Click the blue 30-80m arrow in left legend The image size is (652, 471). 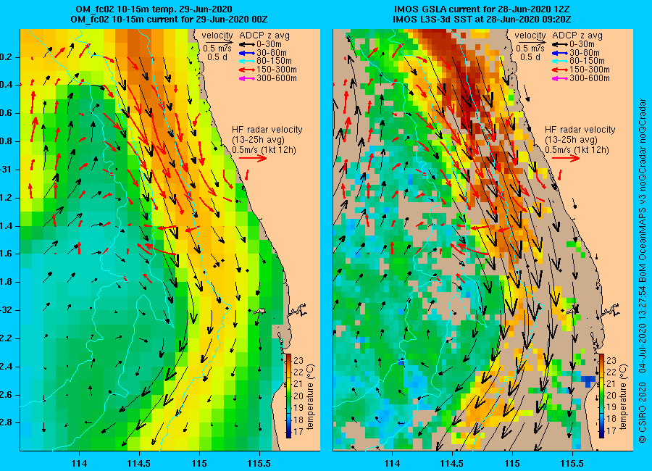click(x=247, y=53)
